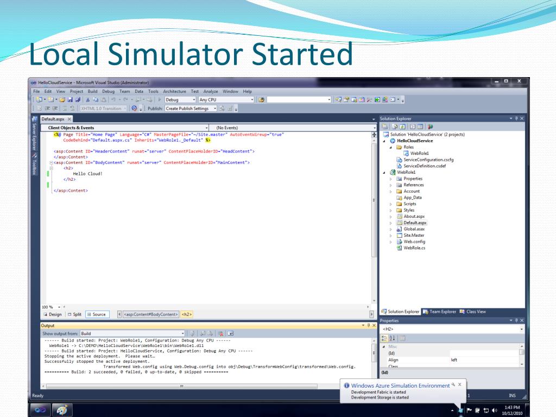Viewport: 556px width, 417px height.
Task: Click the Paint taskbar icon
Action: (62, 410)
